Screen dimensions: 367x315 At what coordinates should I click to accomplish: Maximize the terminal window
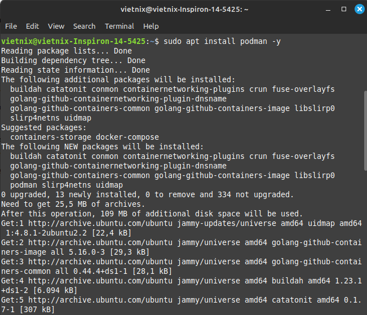(343, 9)
